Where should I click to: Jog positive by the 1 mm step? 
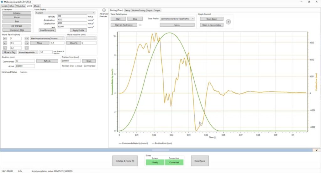tap(26, 39)
